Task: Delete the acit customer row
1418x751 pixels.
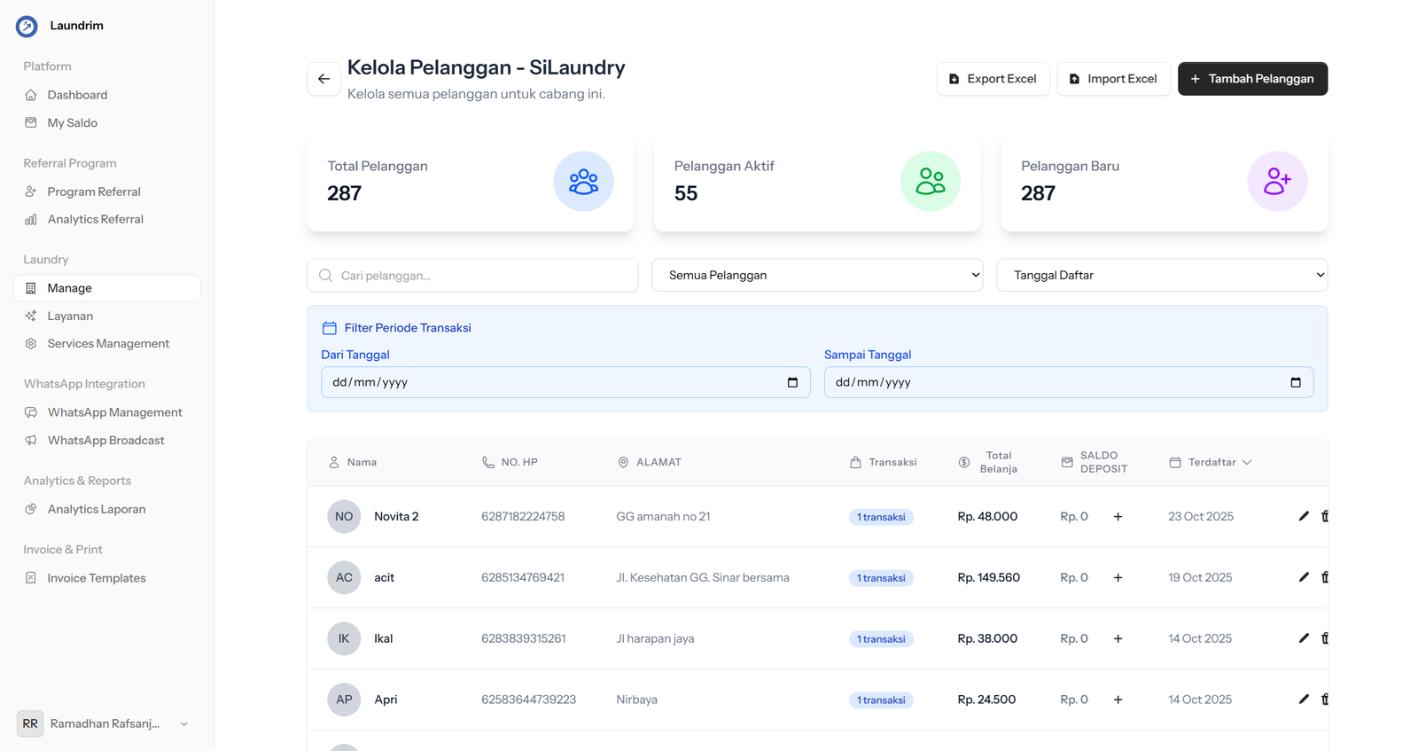Action: 1324,577
